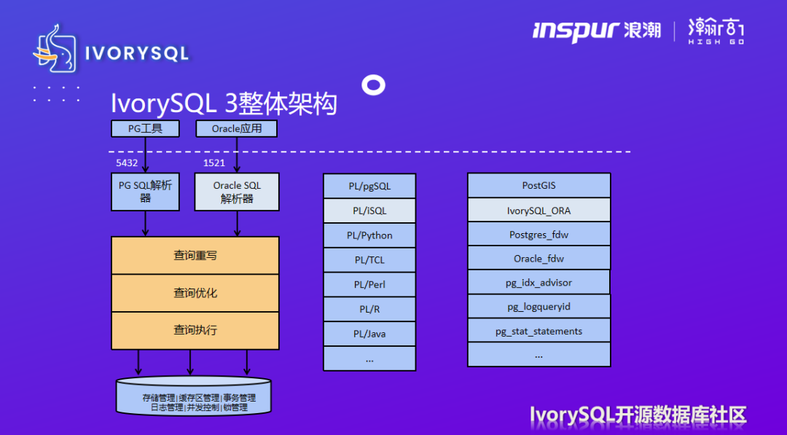Viewport: 787px width, 435px height.
Task: Switch to the PG工具 tab
Action: point(144,128)
